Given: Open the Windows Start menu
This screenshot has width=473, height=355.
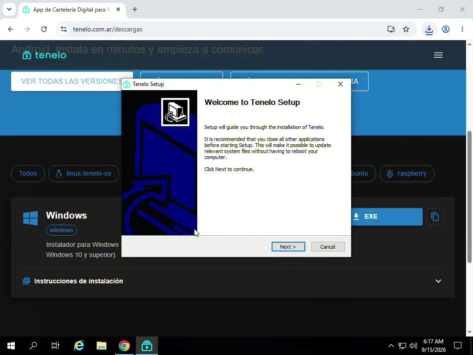Looking at the screenshot, I should [x=11, y=346].
